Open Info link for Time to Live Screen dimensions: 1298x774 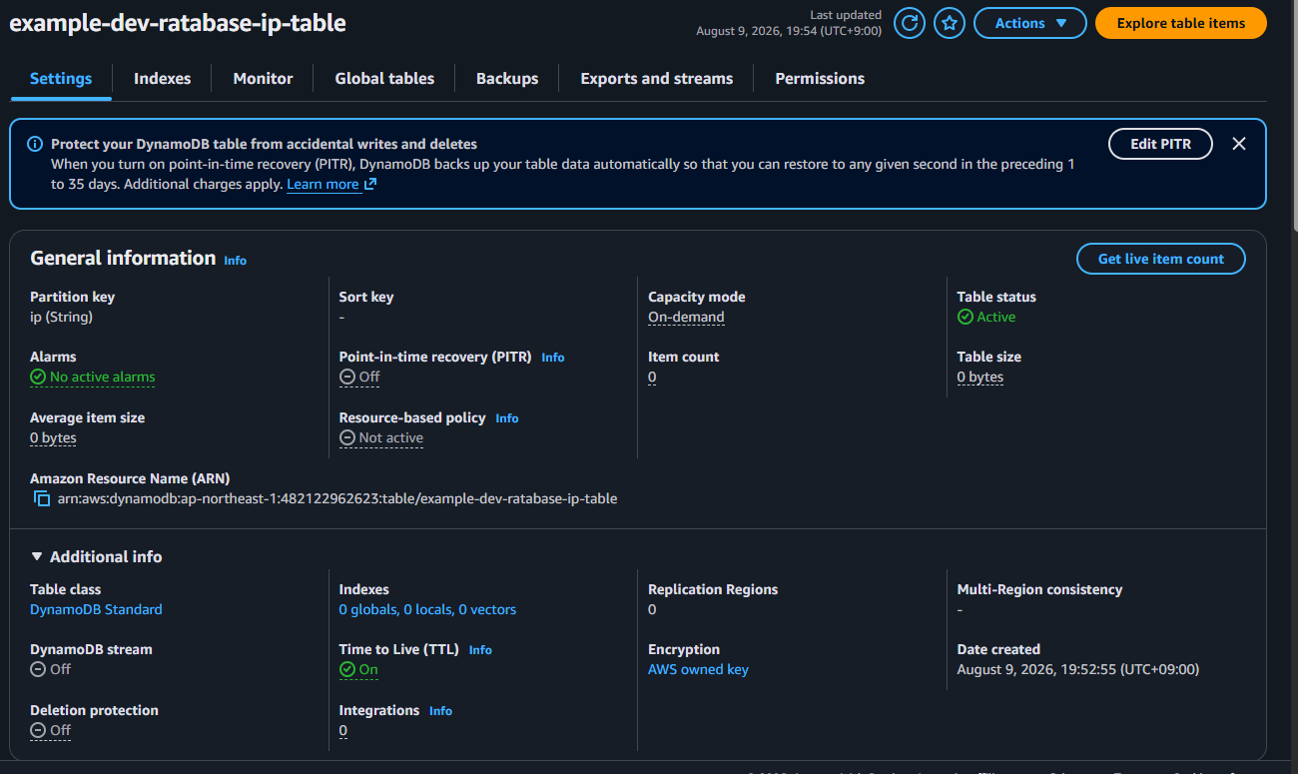tap(480, 650)
